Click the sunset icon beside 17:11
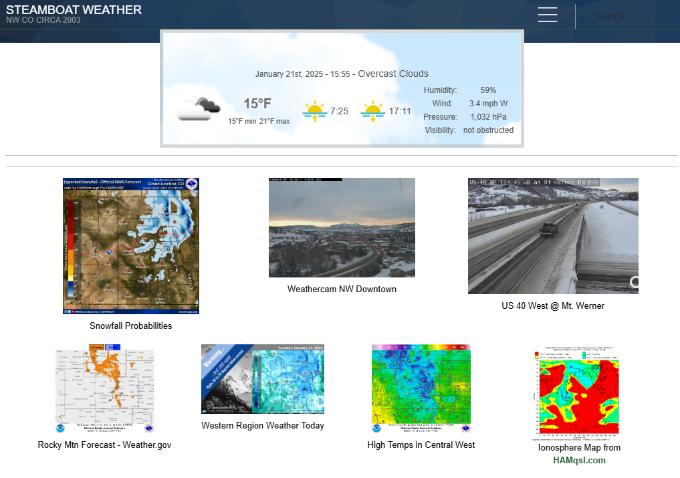The width and height of the screenshot is (680, 478). click(372, 109)
